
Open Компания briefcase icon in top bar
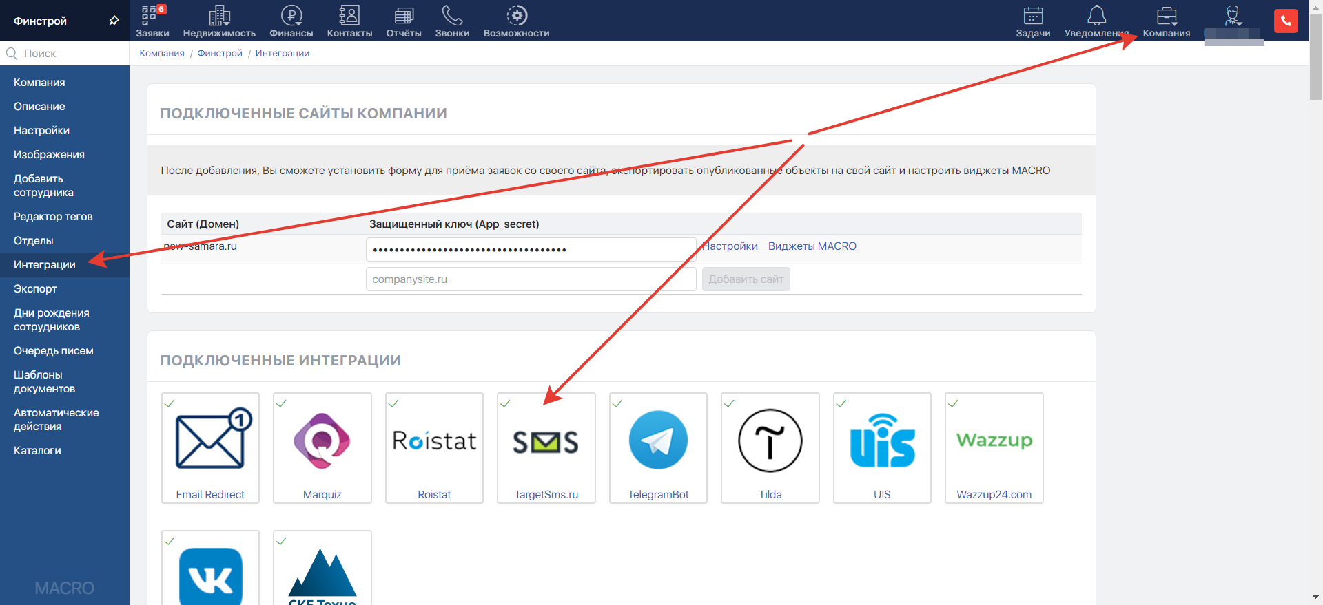click(x=1167, y=15)
